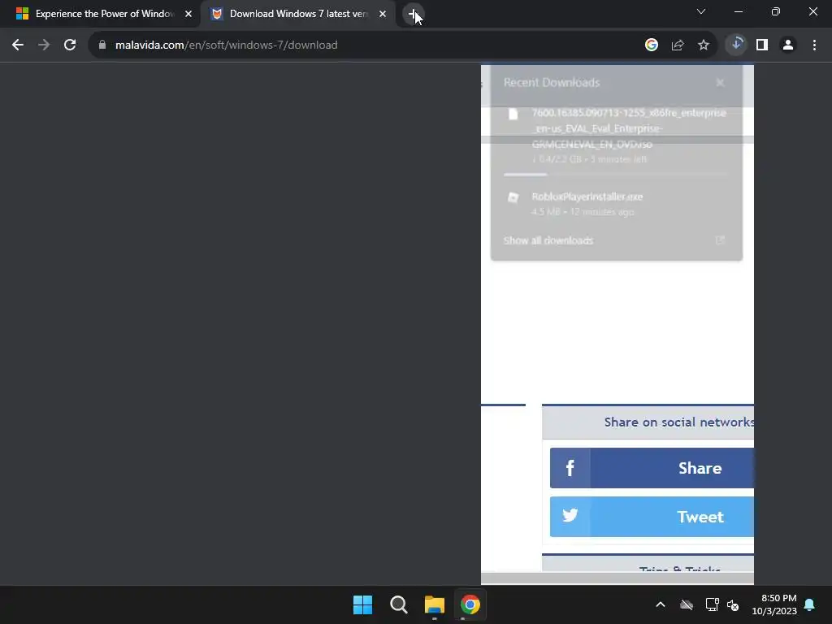
Task: Open Chrome three-dot menu
Action: [814, 45]
